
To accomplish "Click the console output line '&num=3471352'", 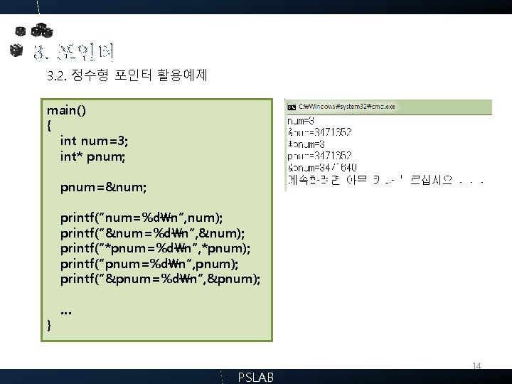I will [x=320, y=132].
